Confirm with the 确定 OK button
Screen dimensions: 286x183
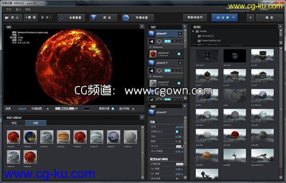[x=269, y=17]
